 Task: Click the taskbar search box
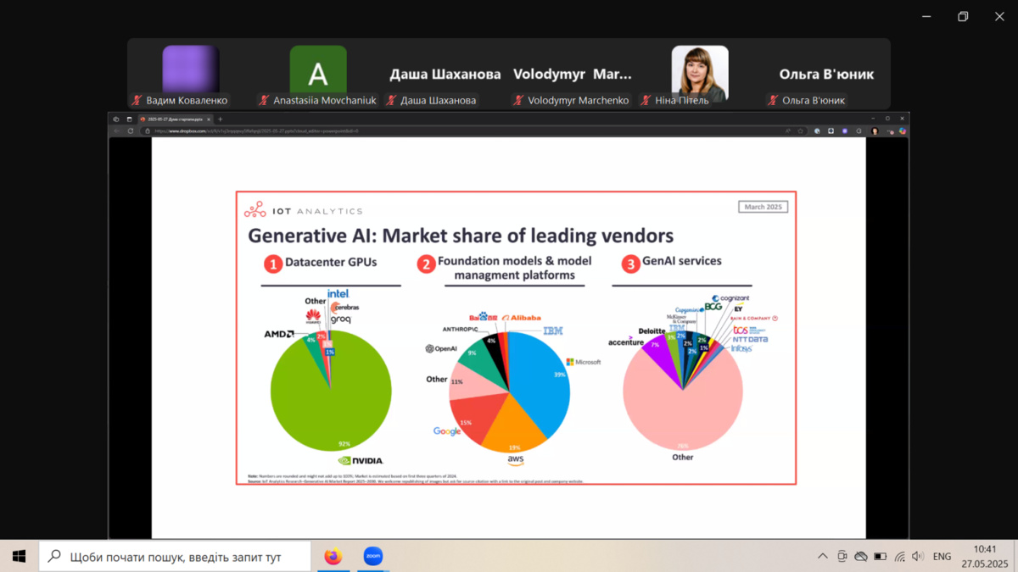click(x=176, y=557)
